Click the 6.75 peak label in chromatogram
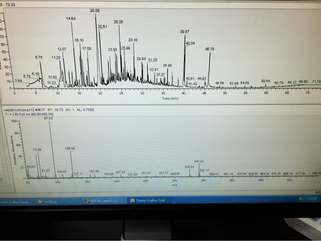The width and height of the screenshot is (321, 241). (x=39, y=57)
